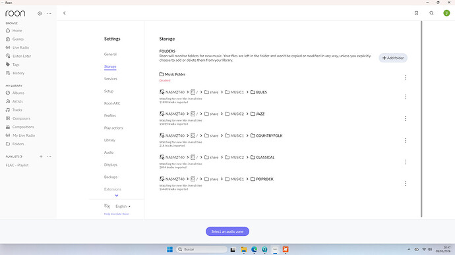Open the green user profile avatar
The width and height of the screenshot is (455, 255).
click(446, 13)
